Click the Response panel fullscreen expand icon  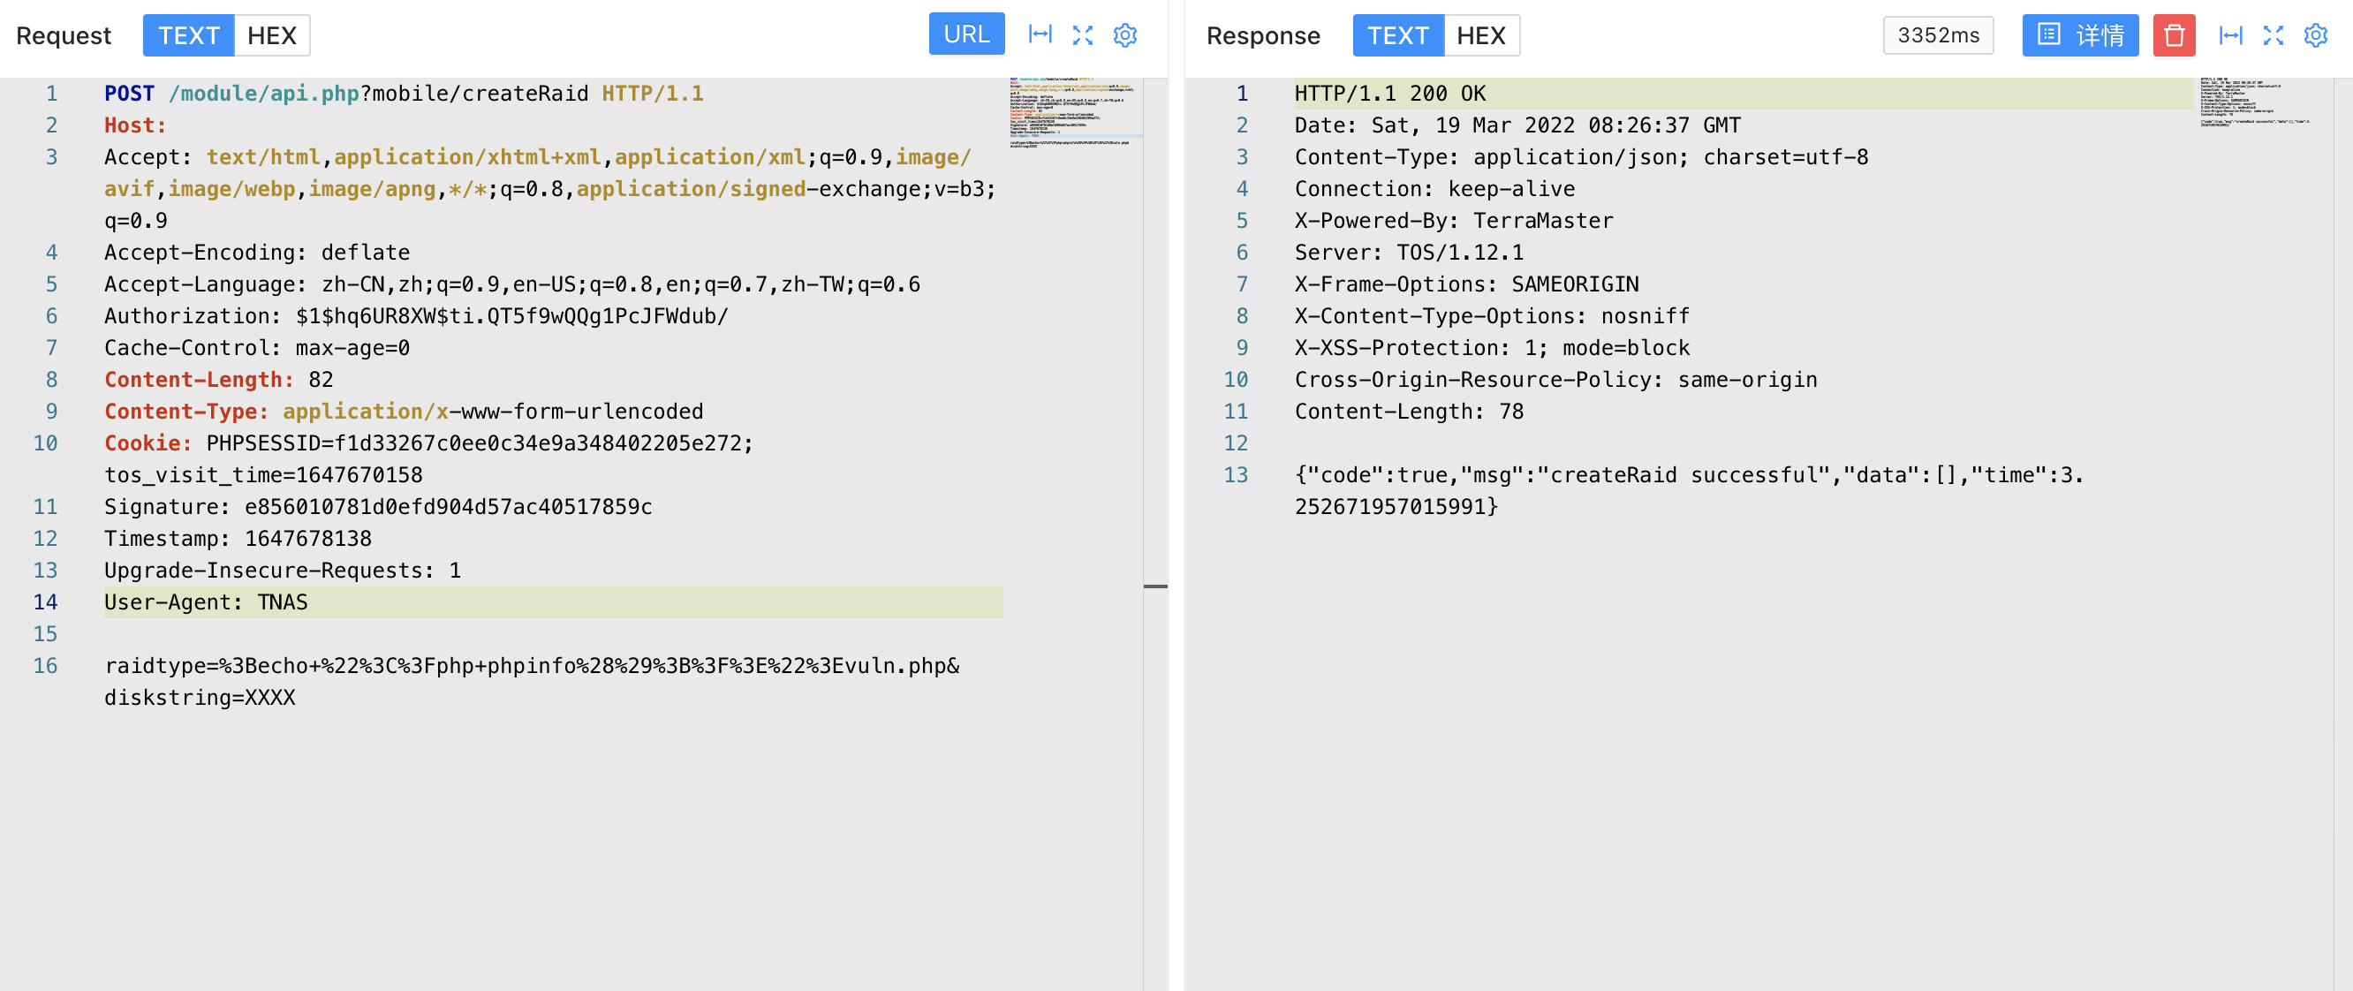click(x=2273, y=34)
